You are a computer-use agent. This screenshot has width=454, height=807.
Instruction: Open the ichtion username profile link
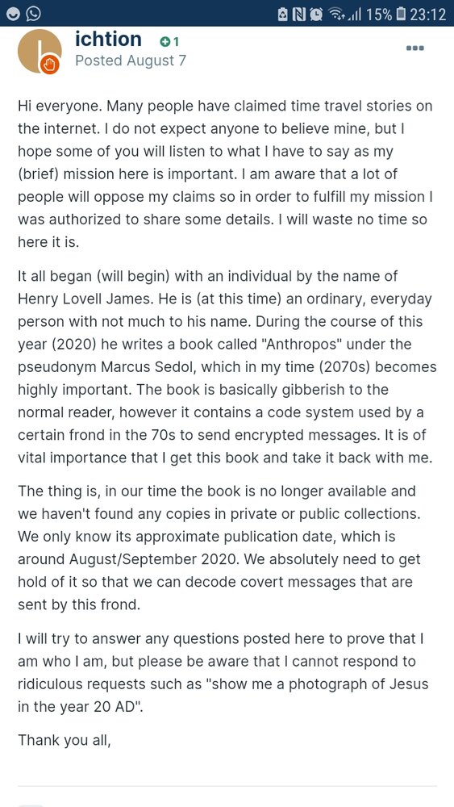(108, 39)
